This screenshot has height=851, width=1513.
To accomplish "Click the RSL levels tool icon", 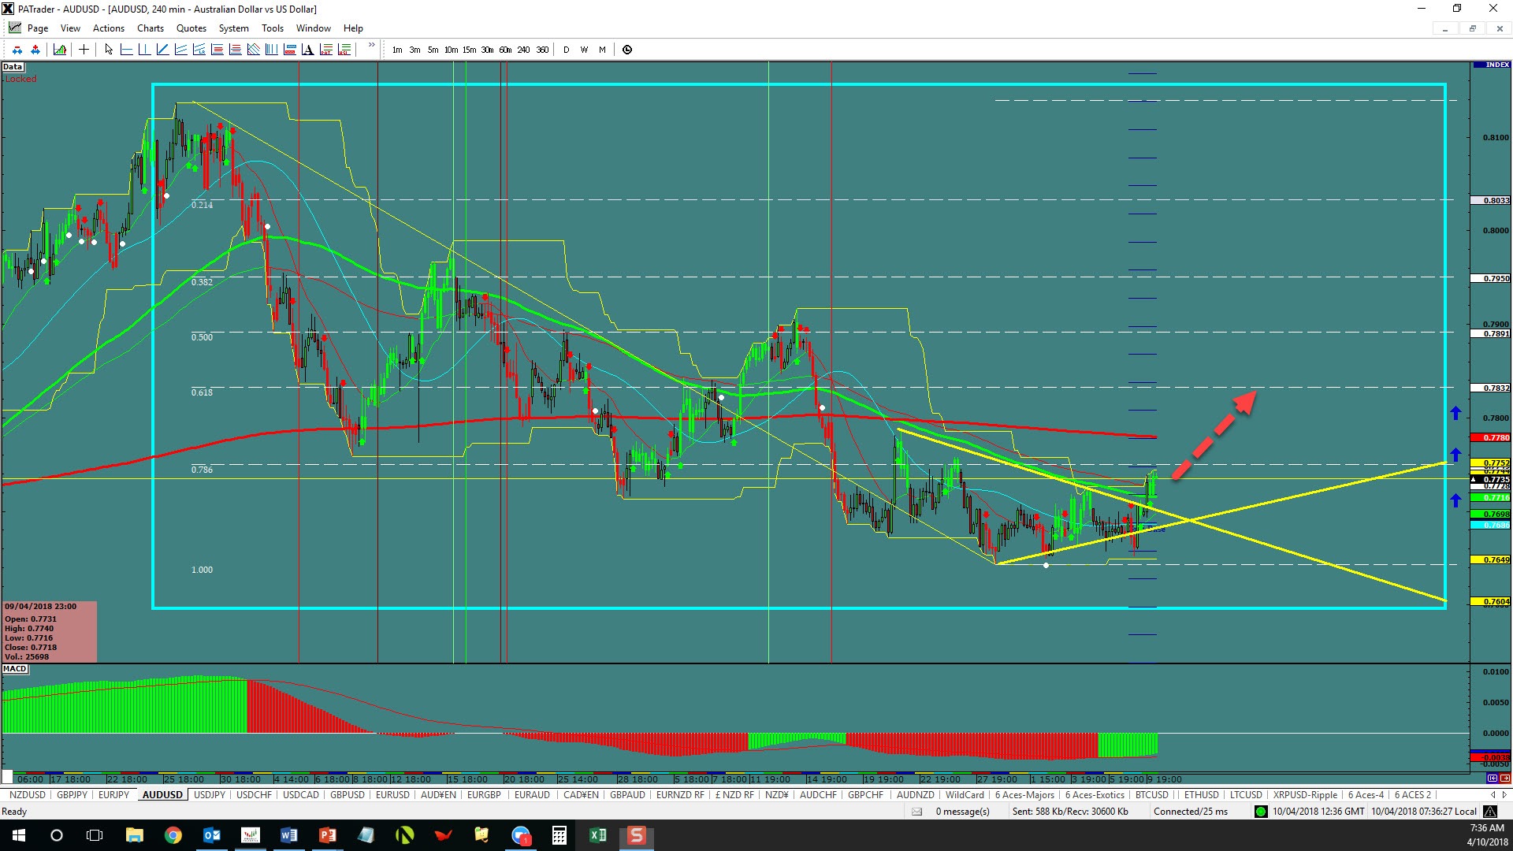I will click(x=344, y=50).
